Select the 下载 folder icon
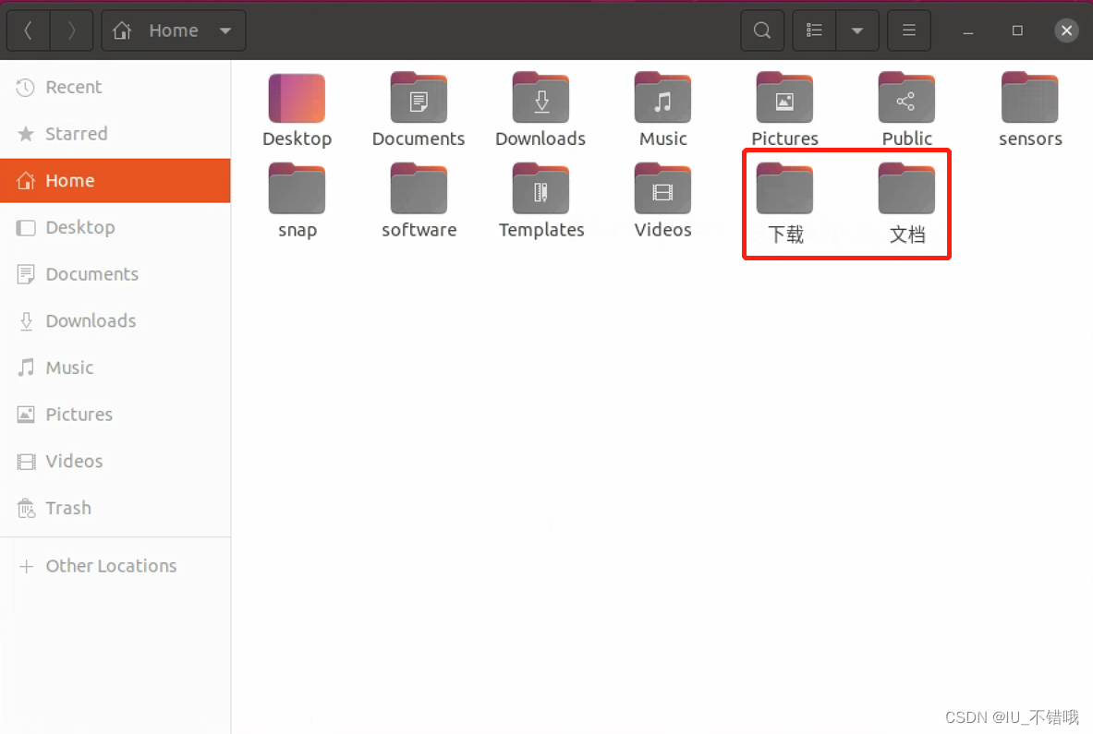This screenshot has width=1093, height=734. (785, 188)
